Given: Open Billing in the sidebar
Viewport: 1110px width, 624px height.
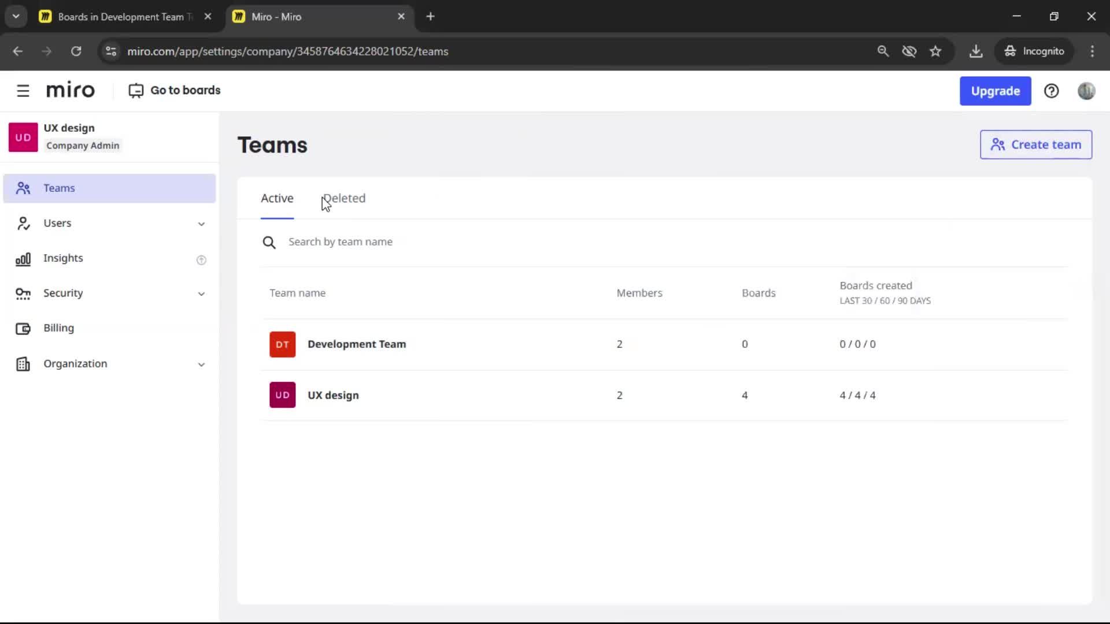Looking at the screenshot, I should pyautogui.click(x=109, y=329).
